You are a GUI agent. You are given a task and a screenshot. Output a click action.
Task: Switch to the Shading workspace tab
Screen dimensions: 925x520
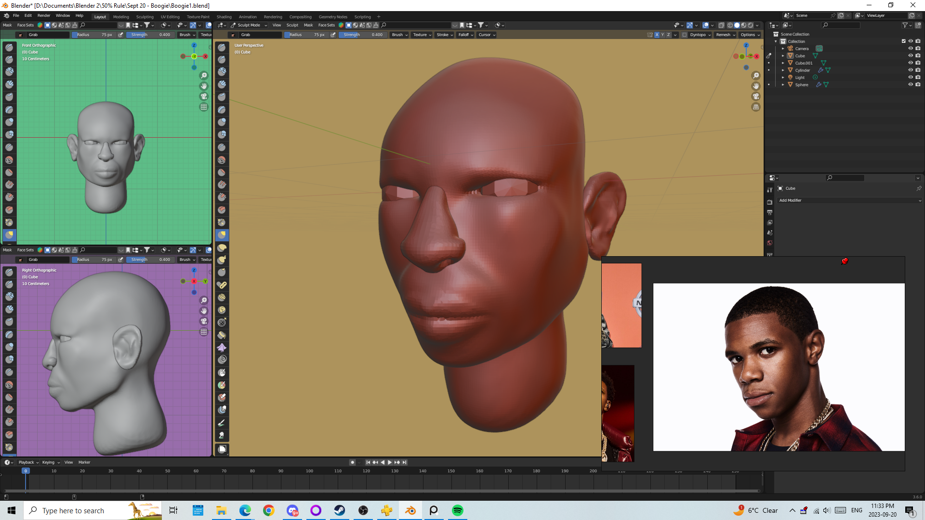[224, 17]
